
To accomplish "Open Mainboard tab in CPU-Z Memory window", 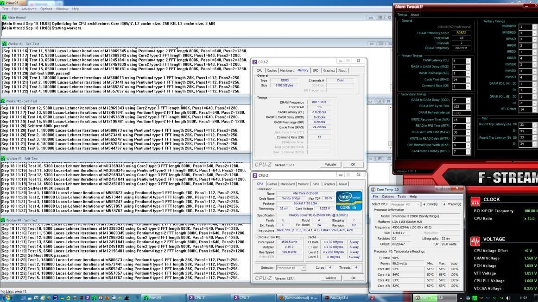I will 287,71.
